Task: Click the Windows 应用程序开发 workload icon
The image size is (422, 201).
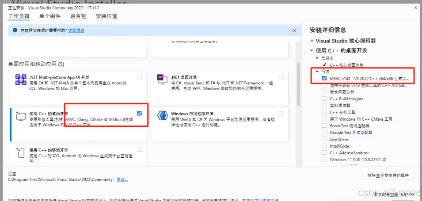Action: pyautogui.click(x=162, y=116)
